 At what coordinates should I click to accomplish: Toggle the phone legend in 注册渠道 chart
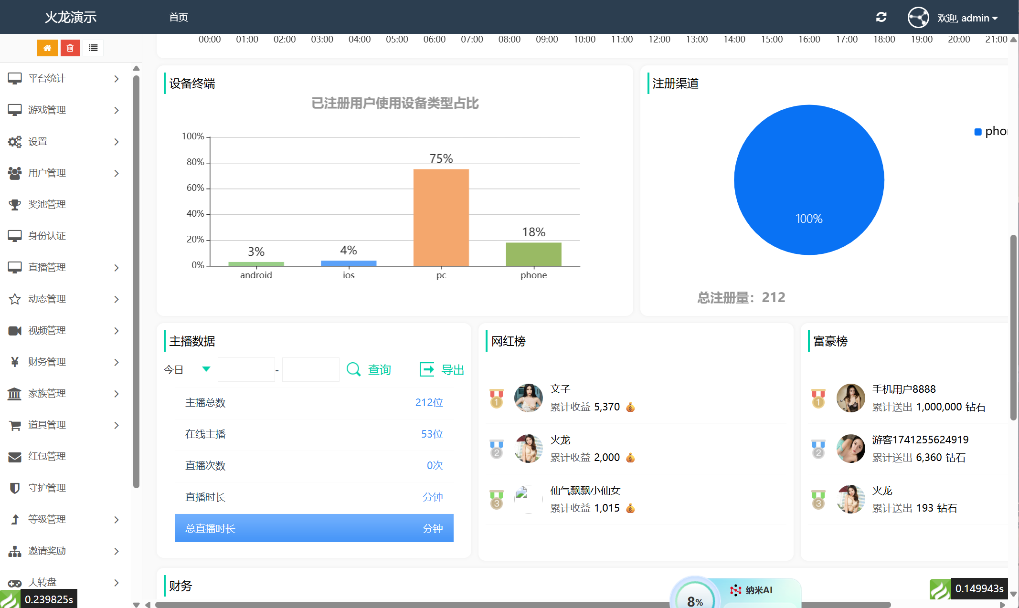pyautogui.click(x=991, y=131)
